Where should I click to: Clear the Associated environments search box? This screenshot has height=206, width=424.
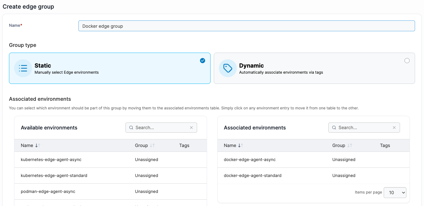point(394,128)
